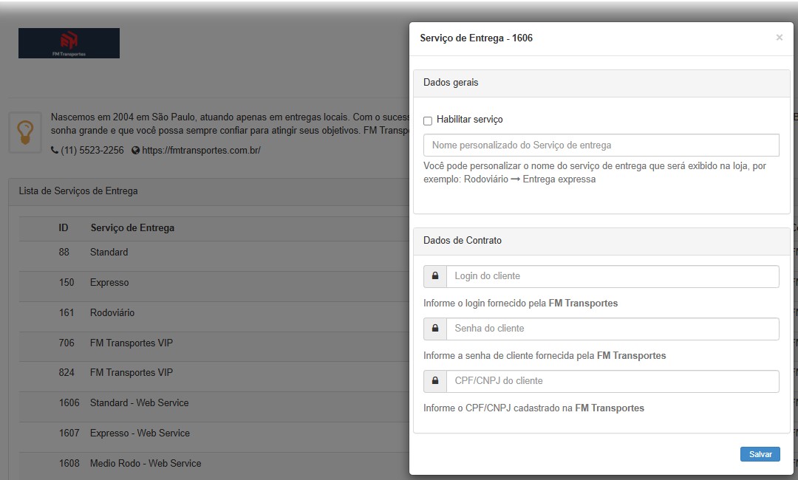Click the Senha do cliente field
Viewport: 798px width, 480px height.
coord(612,329)
